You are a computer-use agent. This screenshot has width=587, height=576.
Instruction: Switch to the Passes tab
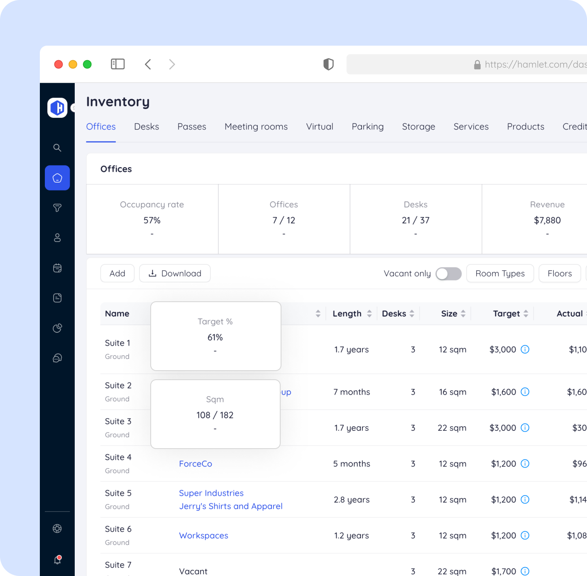(x=192, y=127)
